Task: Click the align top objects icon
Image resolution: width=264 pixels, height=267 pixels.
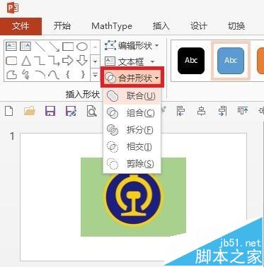Action: coord(243,111)
